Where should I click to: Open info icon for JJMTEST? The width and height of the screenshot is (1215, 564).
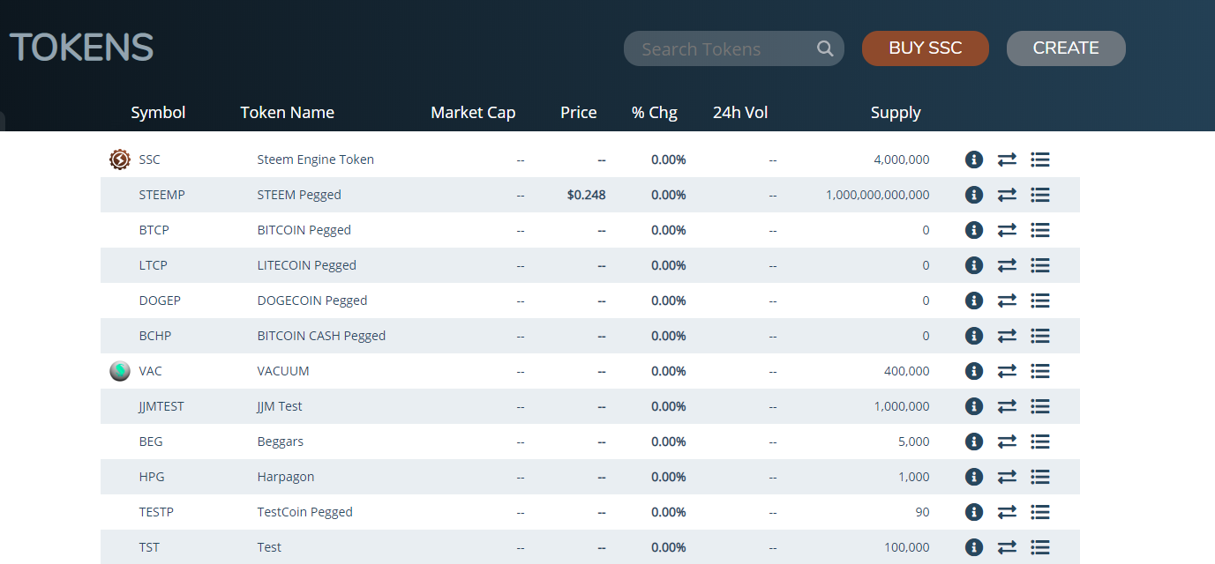click(974, 406)
